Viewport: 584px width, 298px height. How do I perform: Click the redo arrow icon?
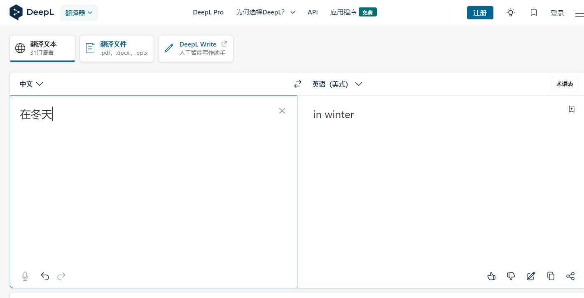61,276
